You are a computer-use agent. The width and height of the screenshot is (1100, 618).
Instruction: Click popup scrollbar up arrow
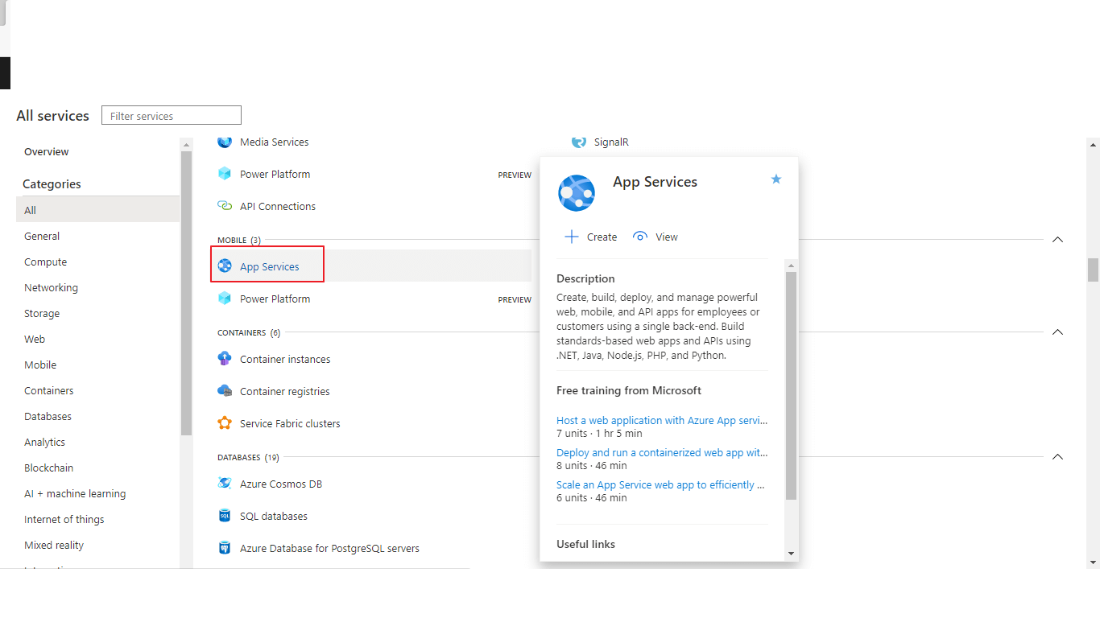coord(791,266)
